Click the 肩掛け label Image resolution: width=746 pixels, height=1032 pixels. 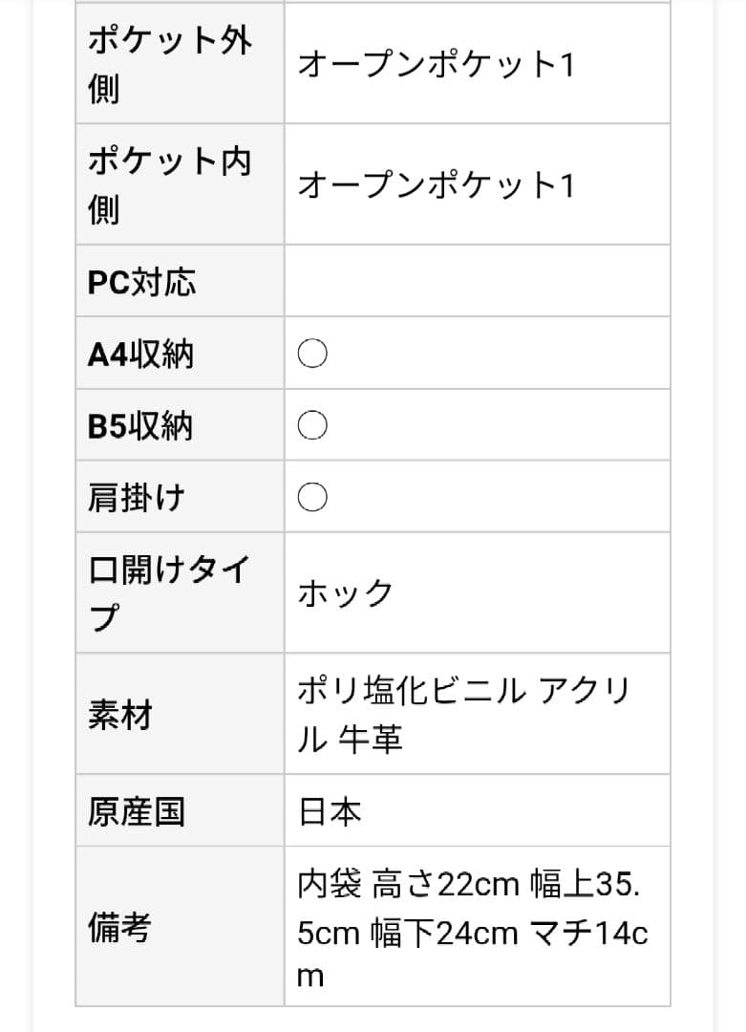(136, 497)
